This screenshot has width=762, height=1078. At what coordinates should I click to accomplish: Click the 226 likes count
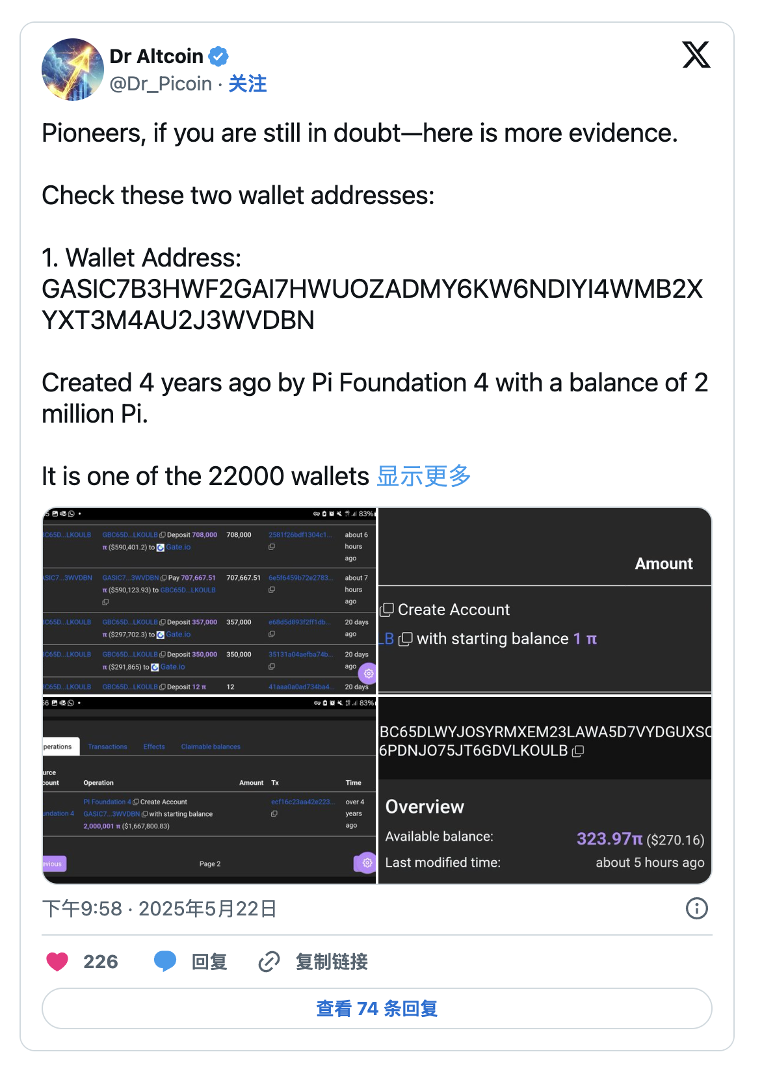[101, 961]
